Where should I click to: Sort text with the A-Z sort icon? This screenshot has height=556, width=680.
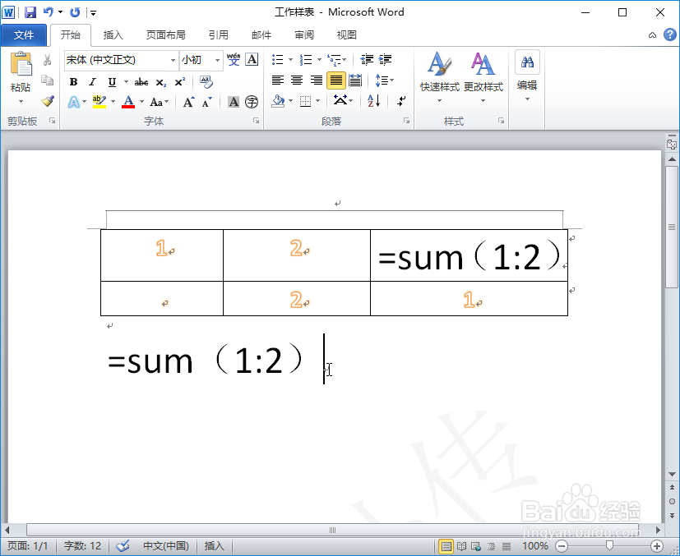click(x=374, y=101)
